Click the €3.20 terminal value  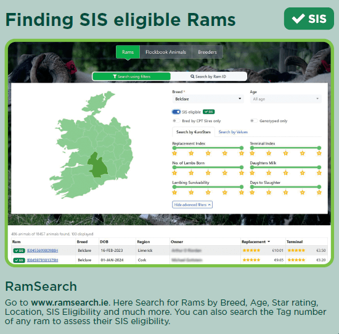(x=321, y=260)
